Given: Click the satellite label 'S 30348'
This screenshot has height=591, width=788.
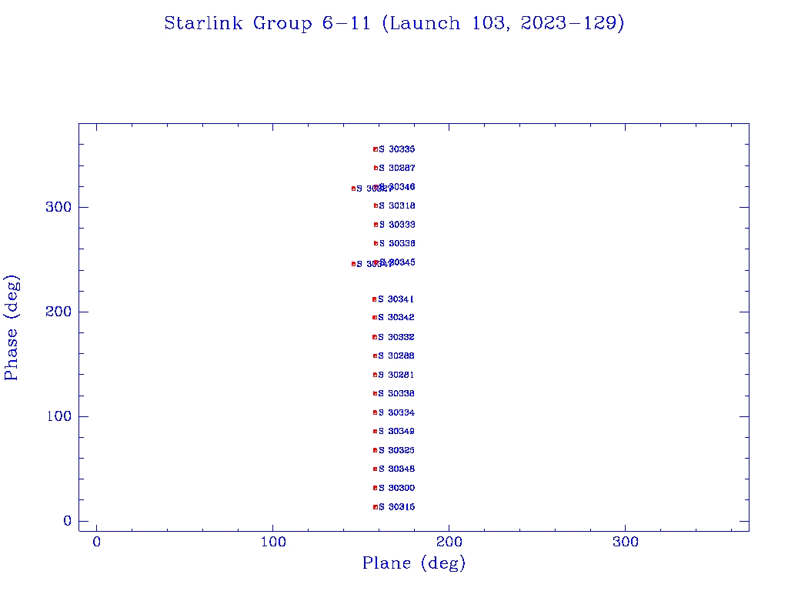Looking at the screenshot, I should pyautogui.click(x=396, y=469).
